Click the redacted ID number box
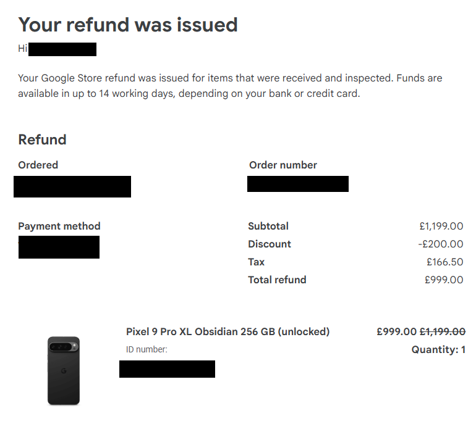 (167, 369)
